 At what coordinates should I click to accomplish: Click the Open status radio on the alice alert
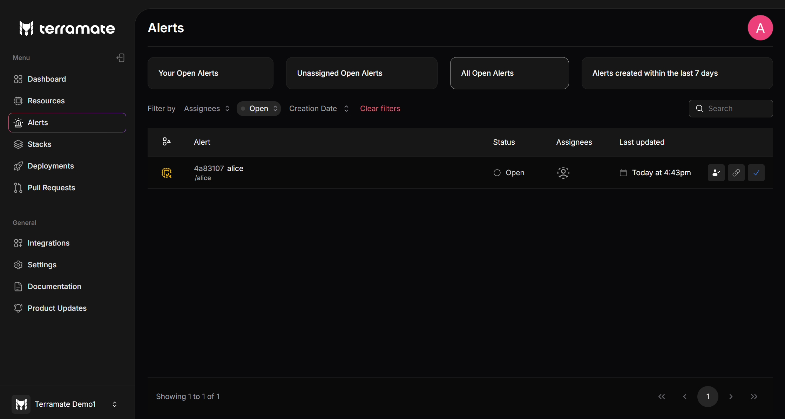coord(497,173)
